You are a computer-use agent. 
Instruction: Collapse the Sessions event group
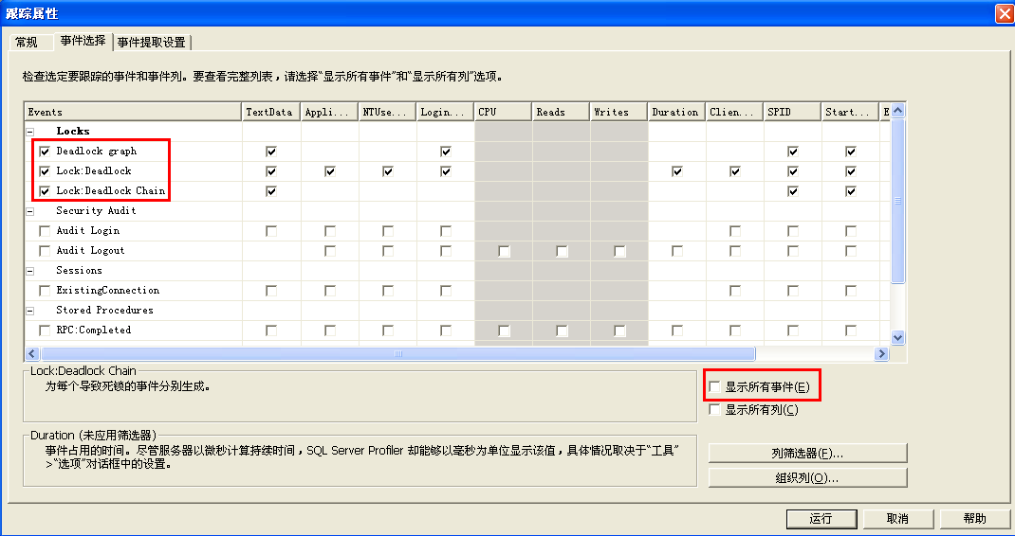tap(29, 271)
